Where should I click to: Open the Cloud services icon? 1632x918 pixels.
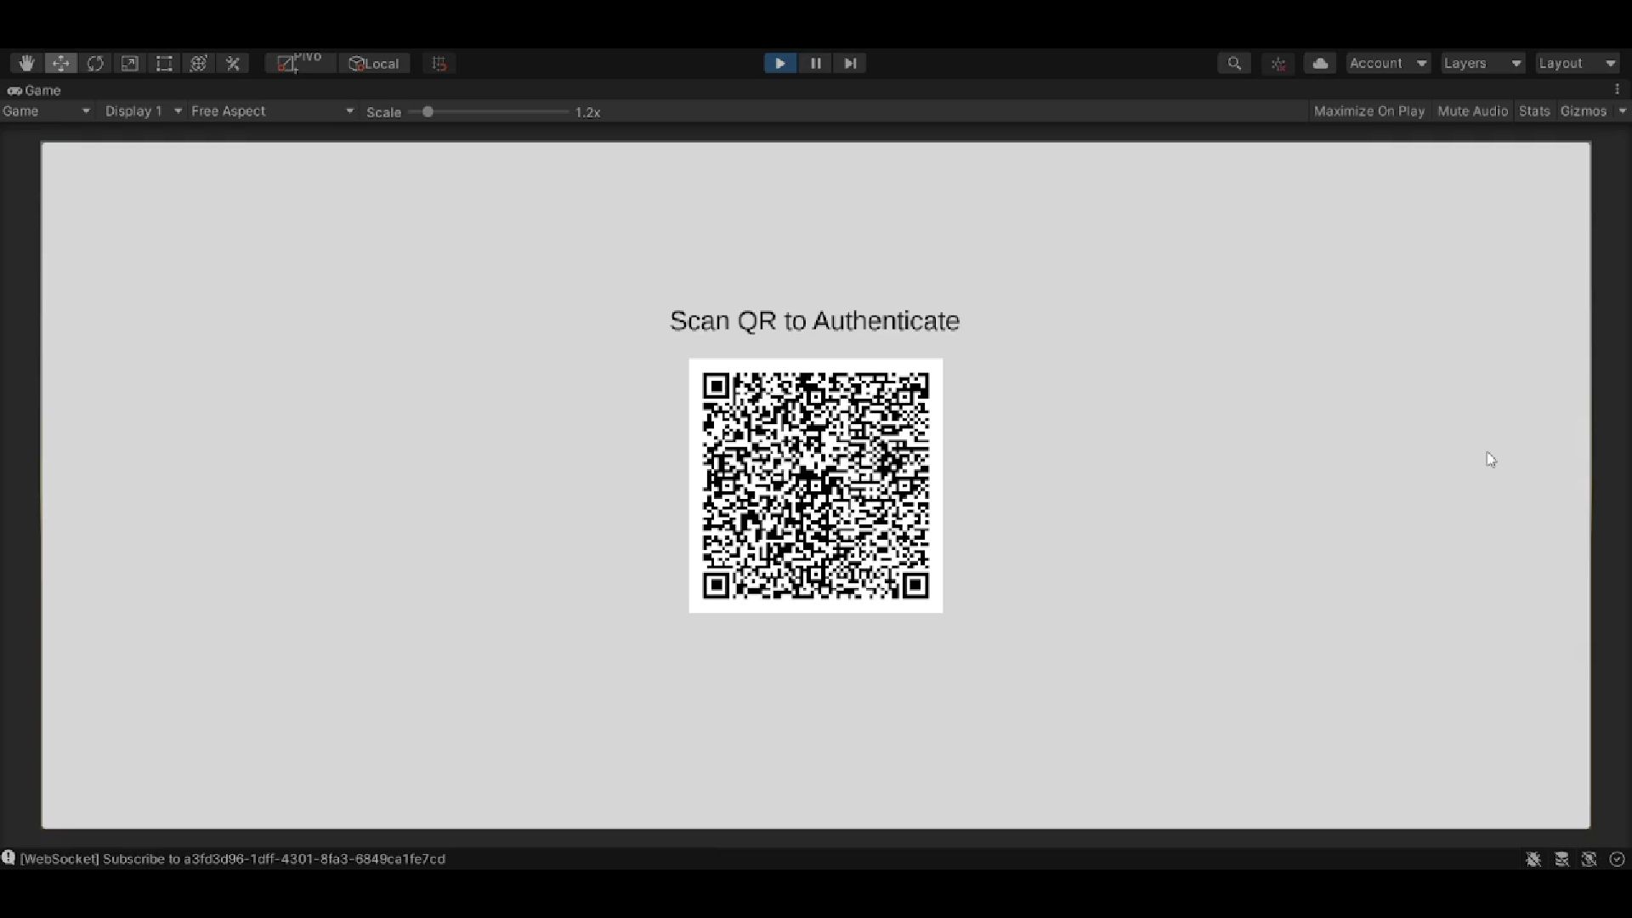point(1320,64)
